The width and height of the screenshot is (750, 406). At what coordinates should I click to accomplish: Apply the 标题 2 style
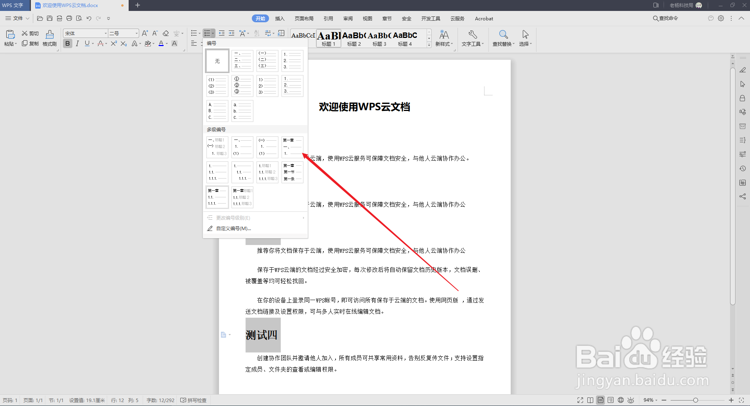[354, 38]
